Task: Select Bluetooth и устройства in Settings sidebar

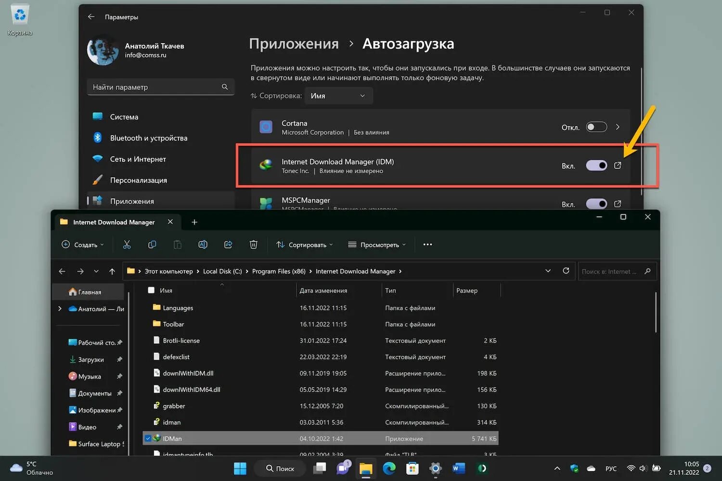Action: pos(160,138)
